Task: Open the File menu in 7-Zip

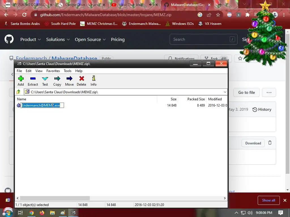Action: 19,71
